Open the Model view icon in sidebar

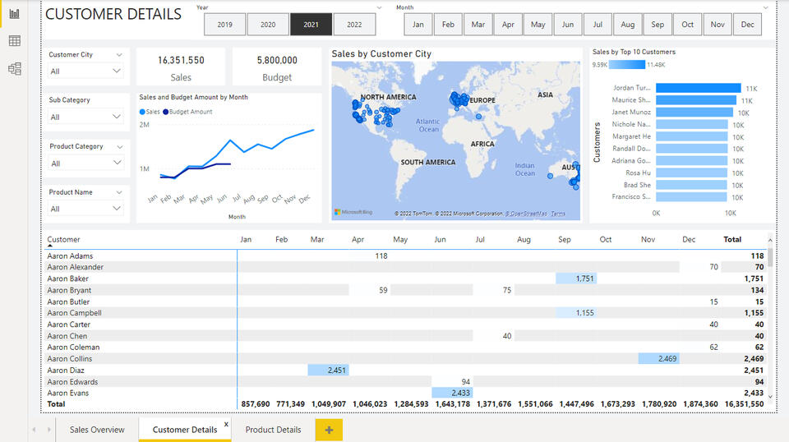[x=15, y=69]
